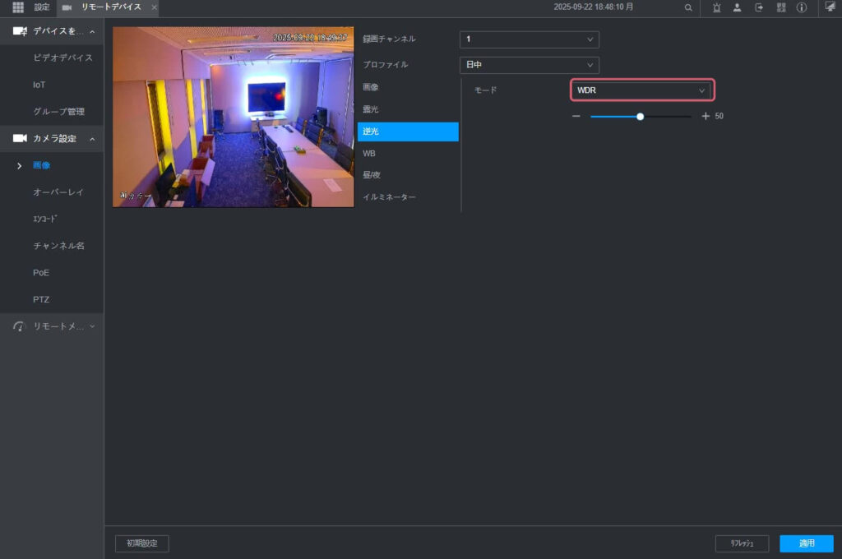Select オーバーレイ in the sidebar
This screenshot has height=559, width=842.
(58, 192)
